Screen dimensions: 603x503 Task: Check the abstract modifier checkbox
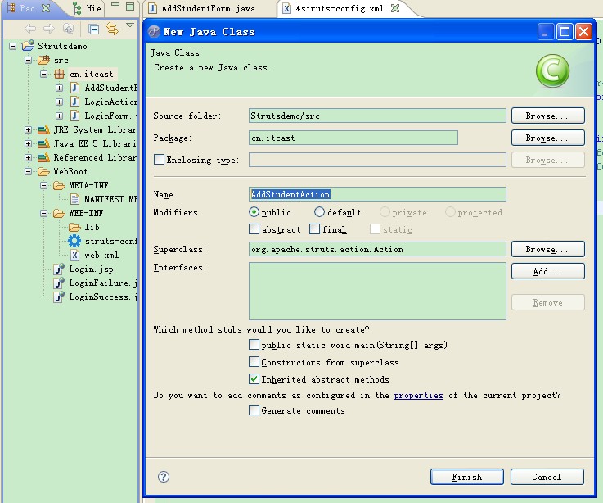(254, 229)
